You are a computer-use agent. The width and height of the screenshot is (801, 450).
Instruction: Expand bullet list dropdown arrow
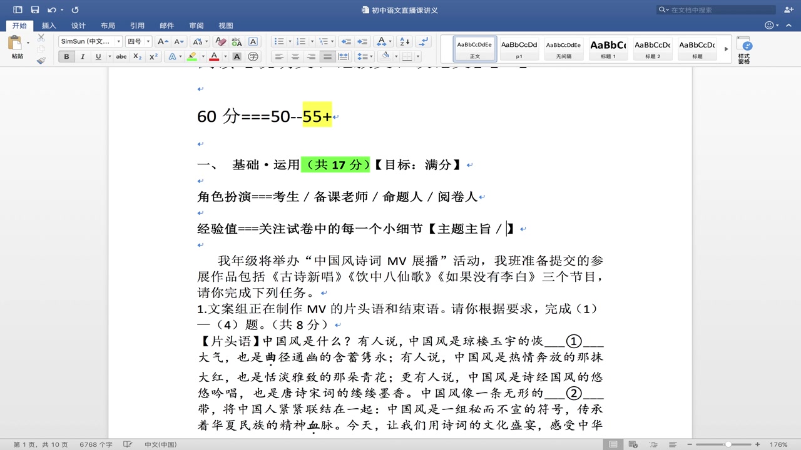(x=290, y=41)
